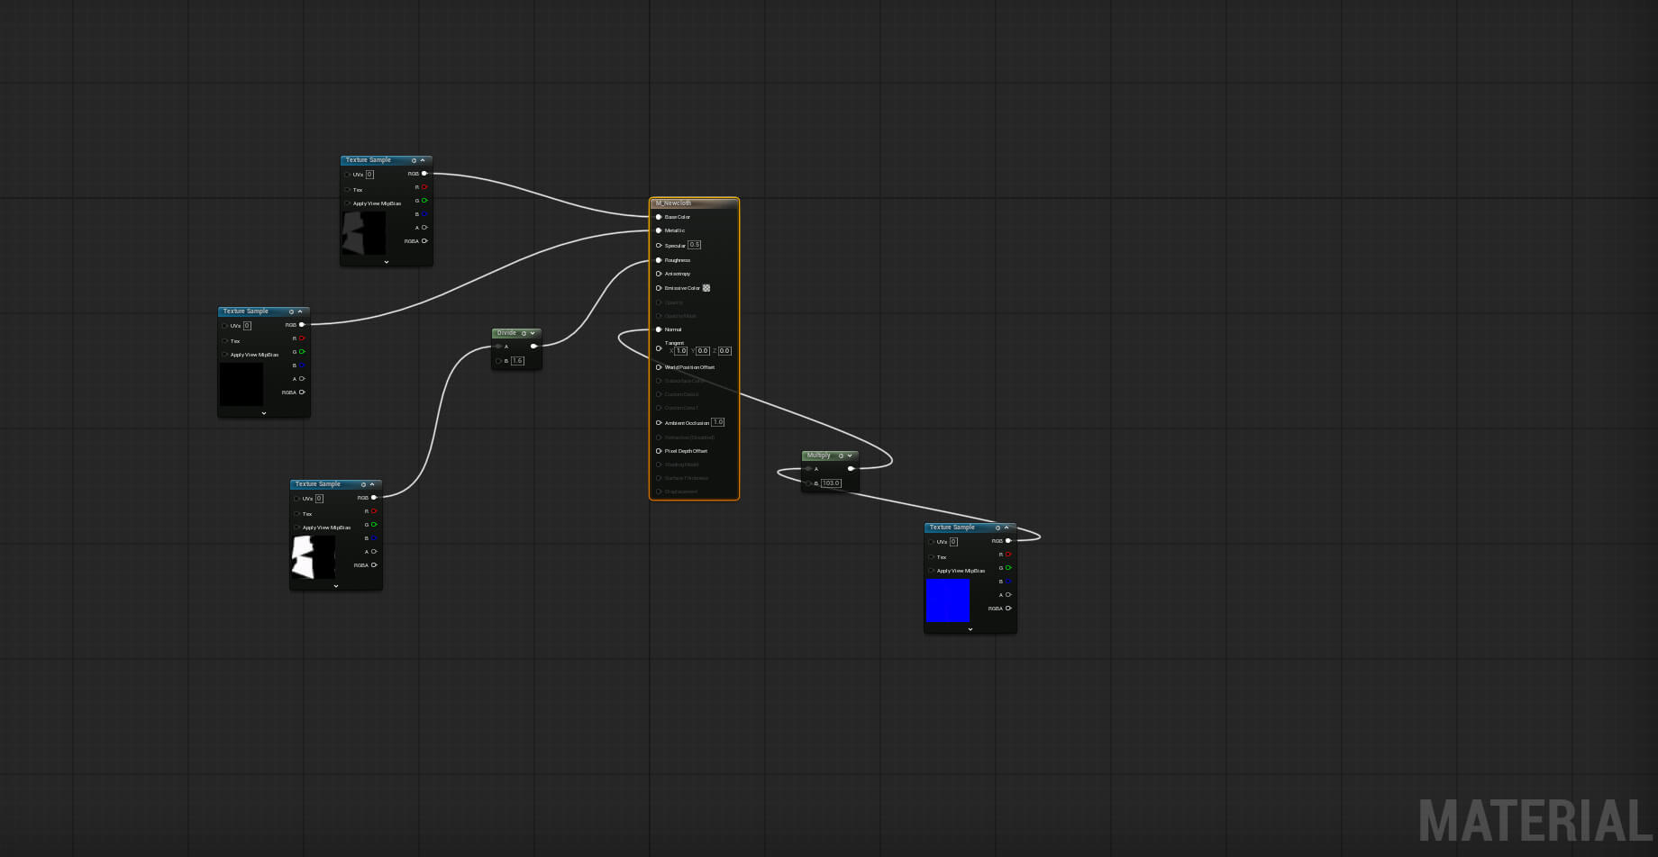Click the Ambient Occlusion value field 1.0
The width and height of the screenshot is (1658, 857).
(717, 422)
